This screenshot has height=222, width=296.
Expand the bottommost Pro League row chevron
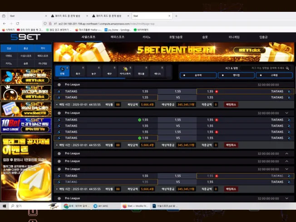287,198
